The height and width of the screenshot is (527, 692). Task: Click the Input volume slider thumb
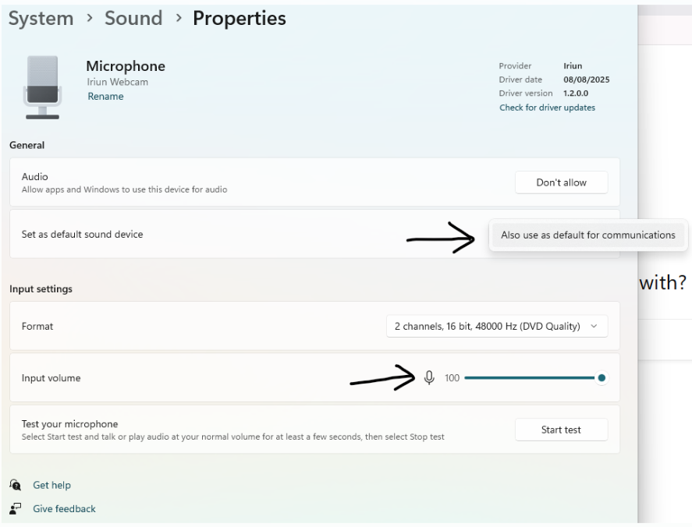coord(602,378)
